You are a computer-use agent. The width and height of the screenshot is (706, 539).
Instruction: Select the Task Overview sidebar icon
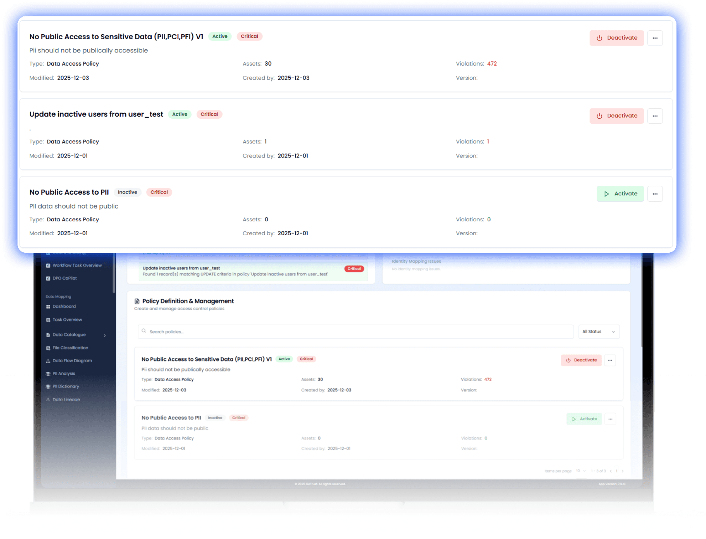[x=48, y=319]
